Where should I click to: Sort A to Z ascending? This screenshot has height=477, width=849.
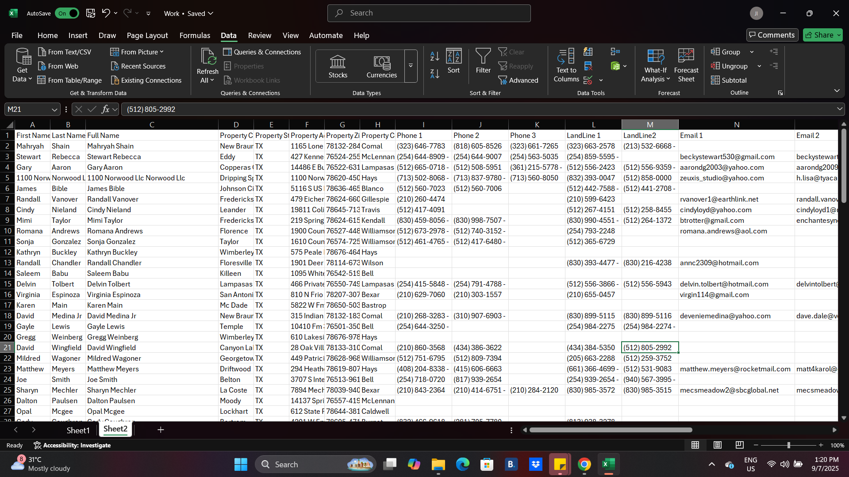(x=434, y=56)
